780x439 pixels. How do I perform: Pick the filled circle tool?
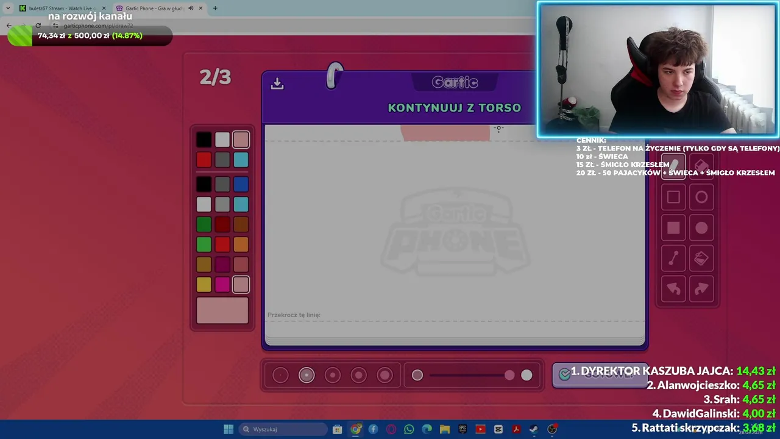[x=701, y=227]
